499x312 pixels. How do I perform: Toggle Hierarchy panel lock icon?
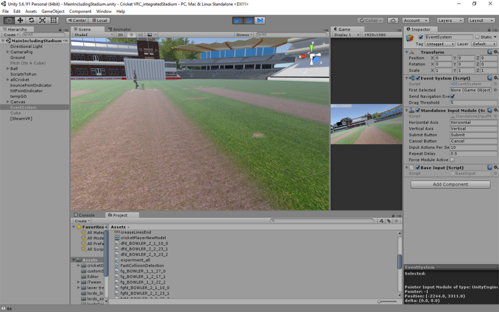click(x=60, y=30)
